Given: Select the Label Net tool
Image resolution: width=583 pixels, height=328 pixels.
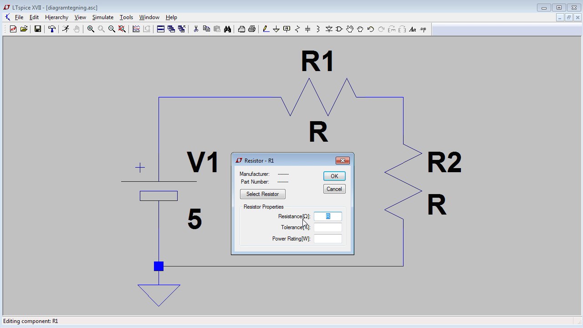Looking at the screenshot, I should [287, 29].
